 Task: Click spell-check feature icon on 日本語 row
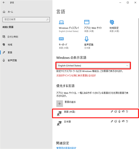pyautogui.click(x=127, y=121)
